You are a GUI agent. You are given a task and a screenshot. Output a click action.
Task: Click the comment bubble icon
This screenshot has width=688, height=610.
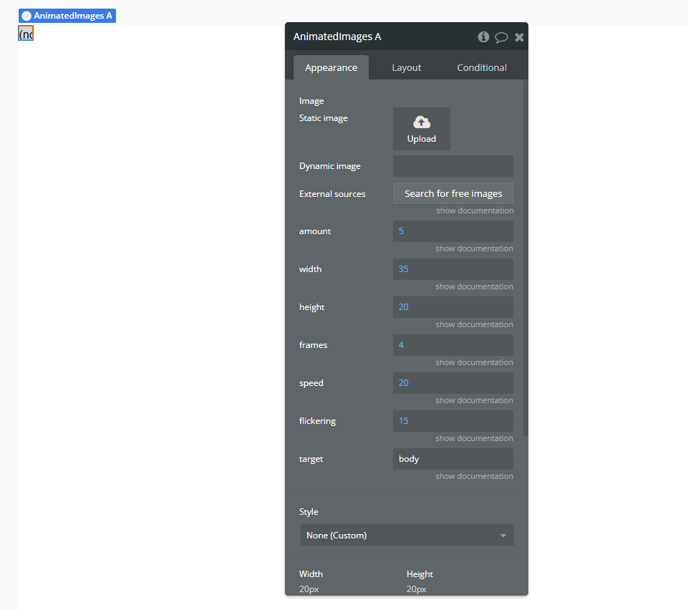[501, 37]
